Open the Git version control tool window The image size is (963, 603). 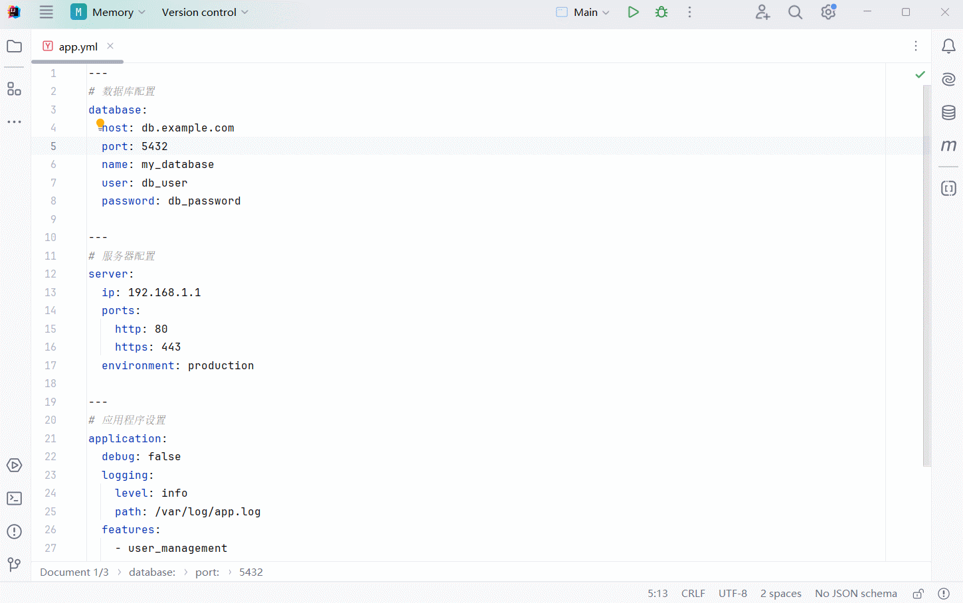(x=14, y=564)
